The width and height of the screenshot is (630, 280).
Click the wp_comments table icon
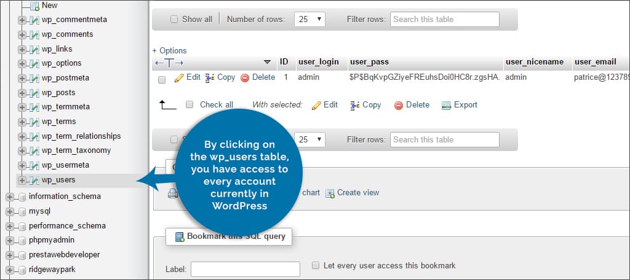click(34, 34)
